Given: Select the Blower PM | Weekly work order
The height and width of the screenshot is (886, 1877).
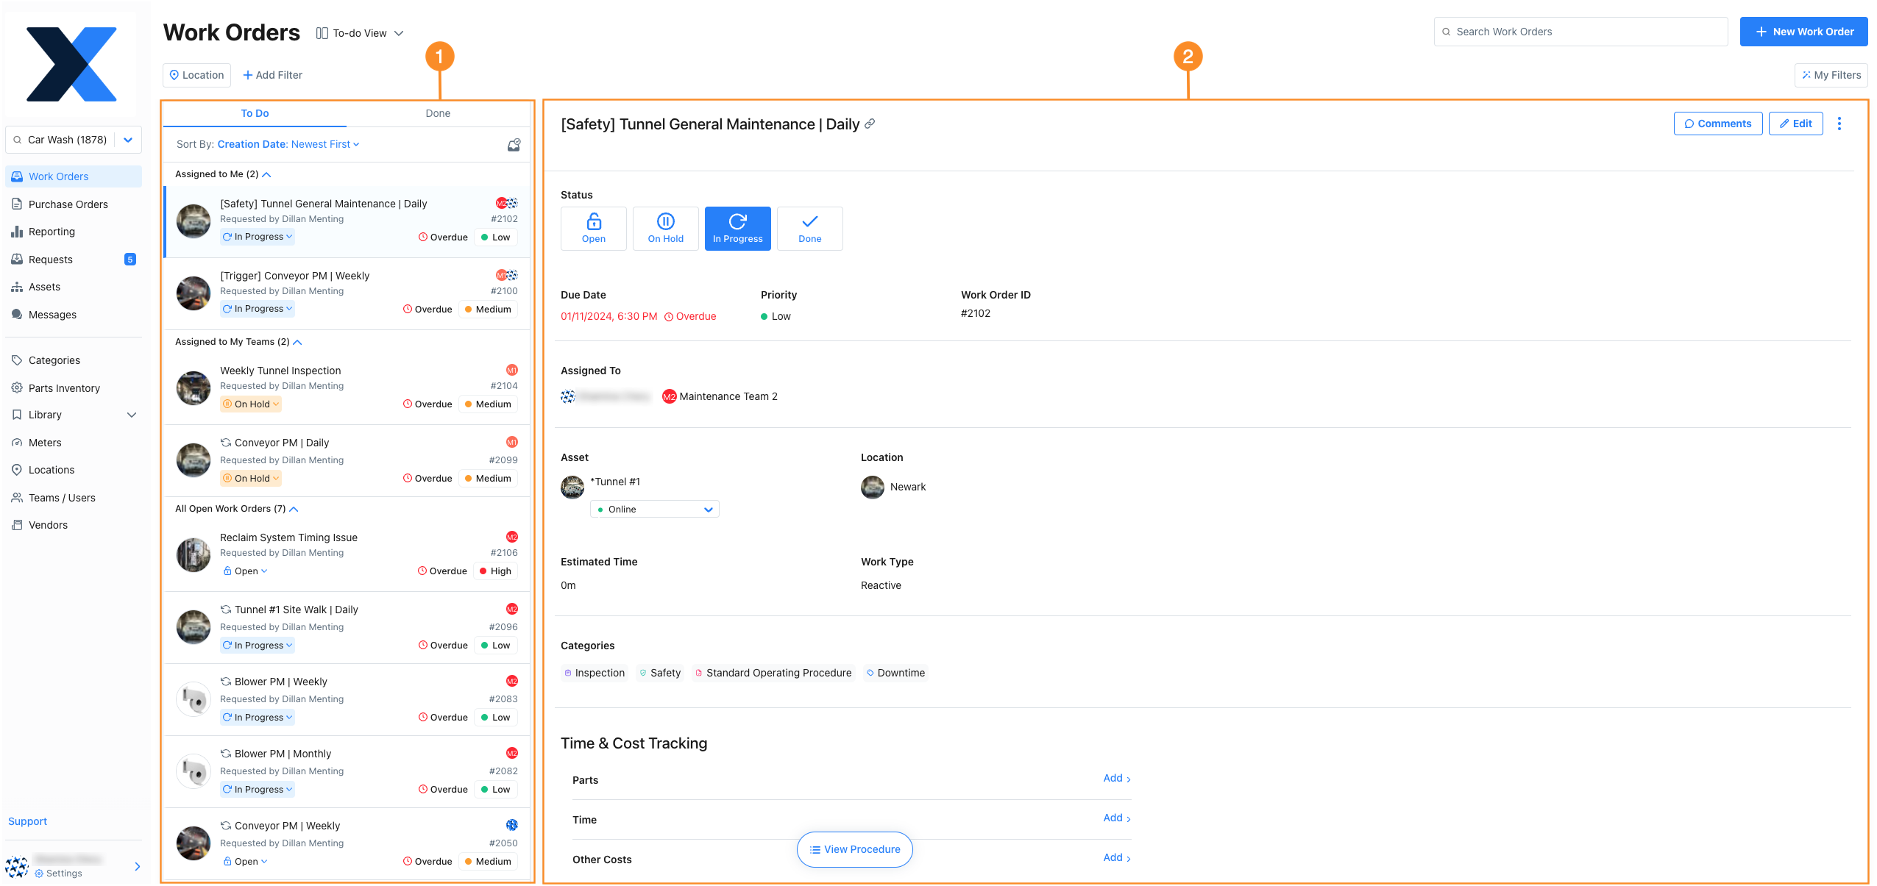Looking at the screenshot, I should [x=347, y=700].
